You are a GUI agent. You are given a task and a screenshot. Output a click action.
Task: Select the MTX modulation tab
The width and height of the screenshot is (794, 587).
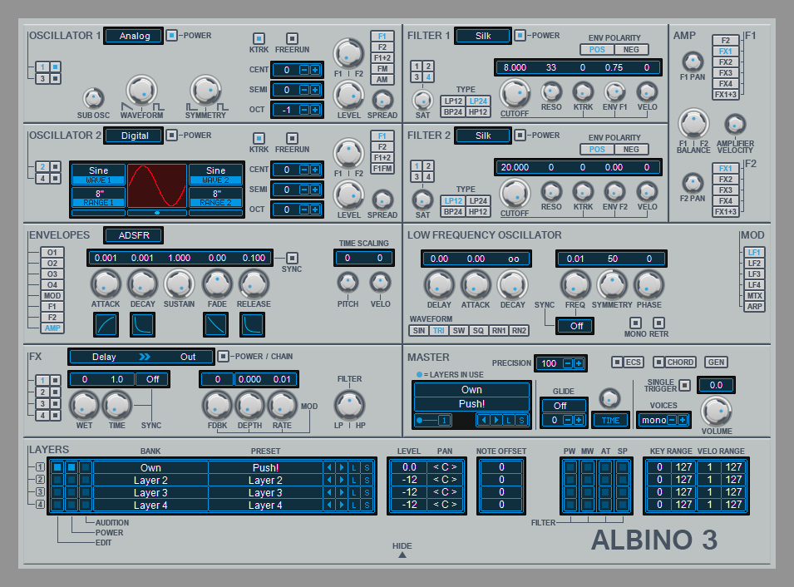[754, 296]
